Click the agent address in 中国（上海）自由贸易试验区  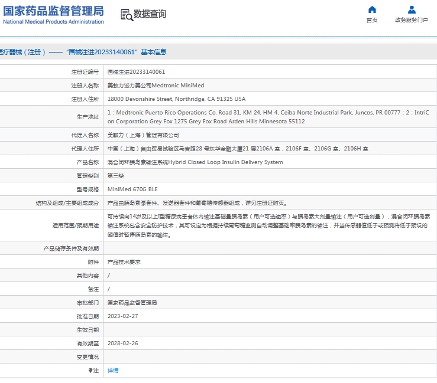pos(238,149)
